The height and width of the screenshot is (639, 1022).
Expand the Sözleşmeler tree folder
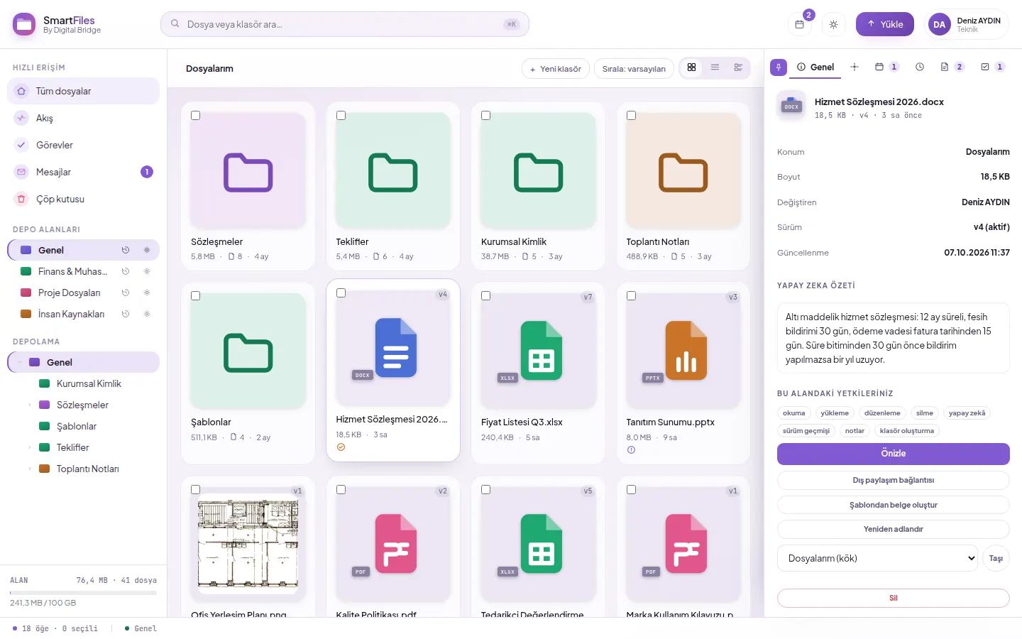coord(30,405)
